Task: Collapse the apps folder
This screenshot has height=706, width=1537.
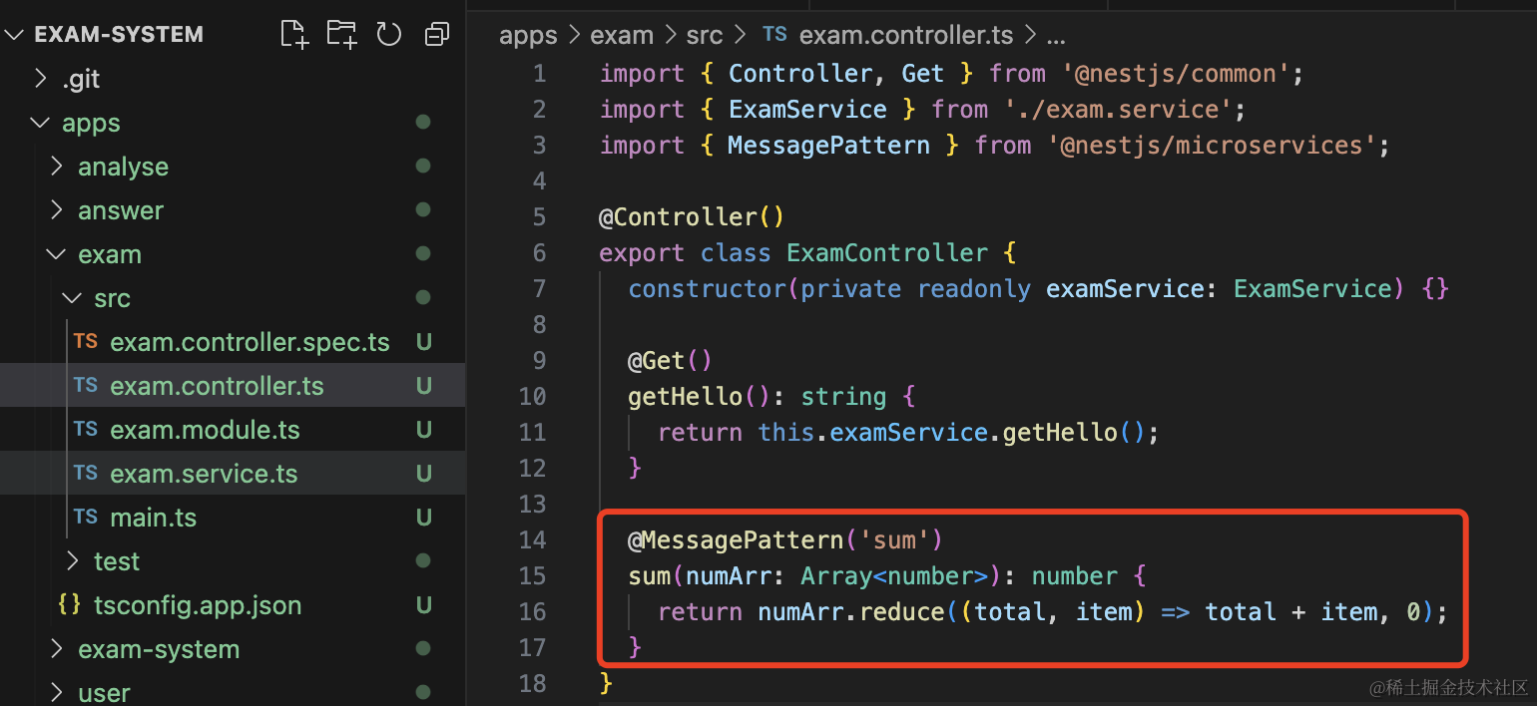Action: [41, 123]
